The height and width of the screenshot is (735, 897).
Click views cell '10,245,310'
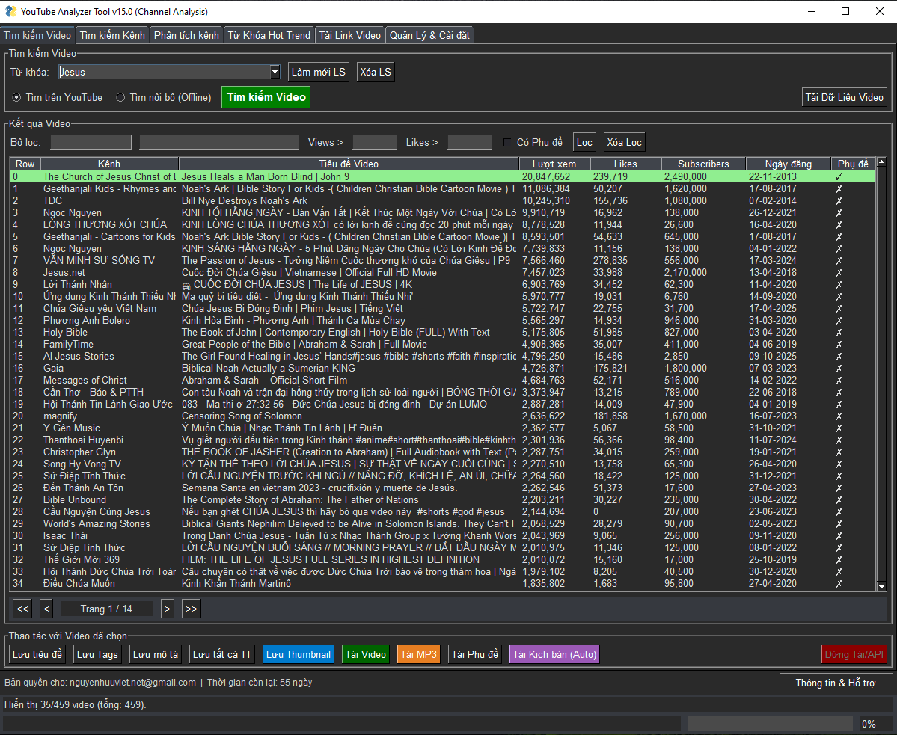(546, 201)
